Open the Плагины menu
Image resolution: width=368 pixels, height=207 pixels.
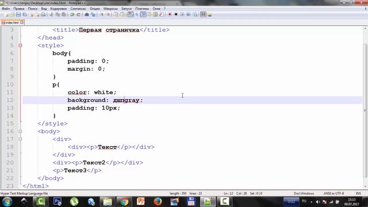142,9
